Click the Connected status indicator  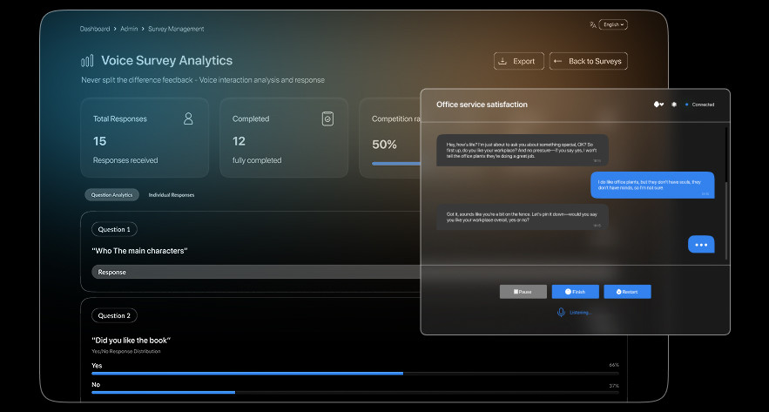pos(700,105)
